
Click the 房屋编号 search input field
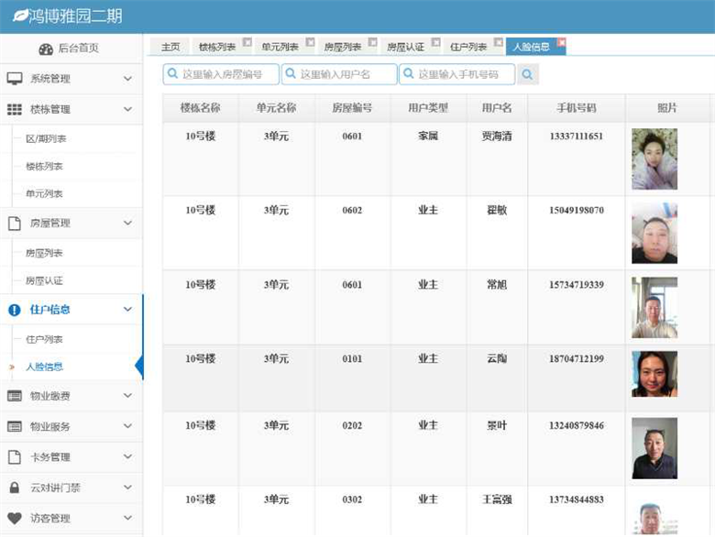227,74
